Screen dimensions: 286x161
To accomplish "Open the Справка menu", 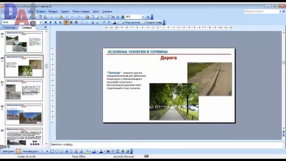I will pyautogui.click(x=107, y=12).
